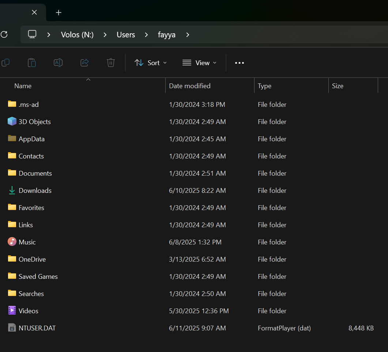Select the Favorites folder icon
Viewport: 388px width, 352px height.
[12, 207]
